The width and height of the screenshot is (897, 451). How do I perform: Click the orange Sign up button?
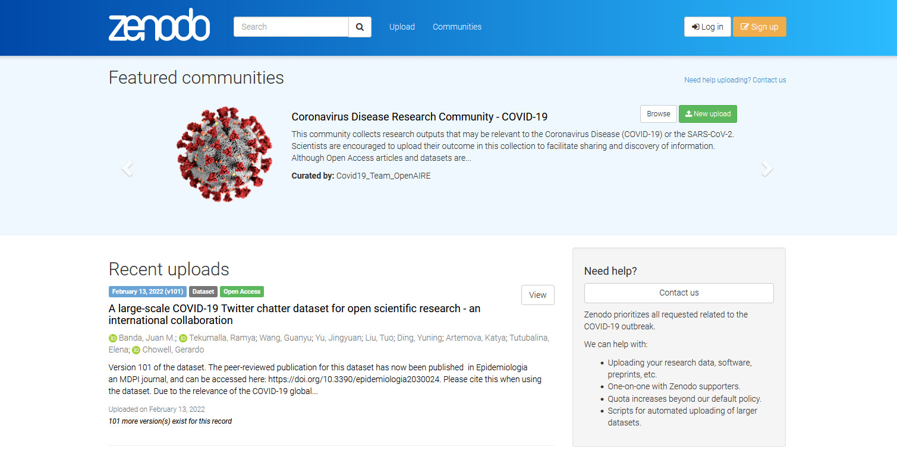click(760, 27)
